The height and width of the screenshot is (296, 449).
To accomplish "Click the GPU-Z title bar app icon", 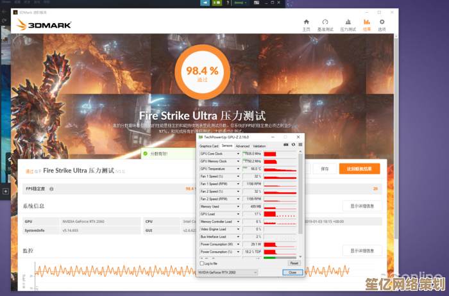I will click(201, 137).
